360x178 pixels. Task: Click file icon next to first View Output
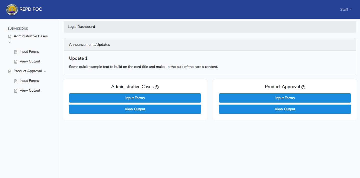point(16,62)
